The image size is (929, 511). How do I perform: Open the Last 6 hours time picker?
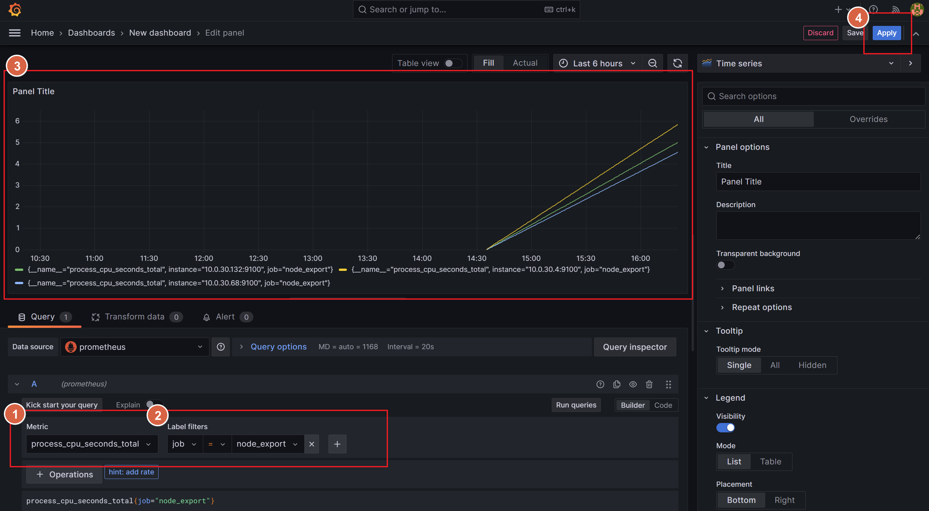pos(597,63)
